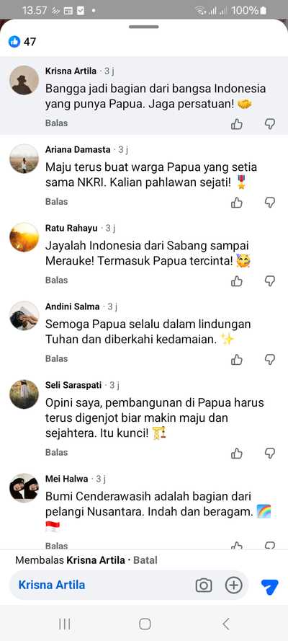Open Krisna Artila's profile name link
The width and height of the screenshot is (288, 641).
tap(71, 71)
